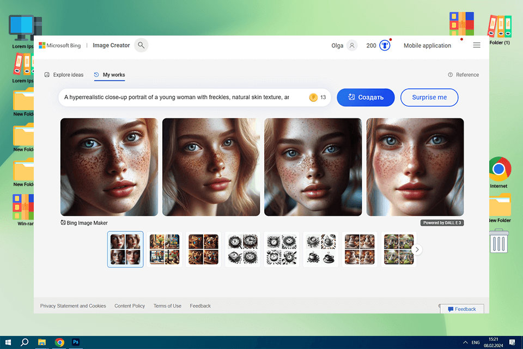
Task: Click the prompt text input field
Action: (x=177, y=98)
